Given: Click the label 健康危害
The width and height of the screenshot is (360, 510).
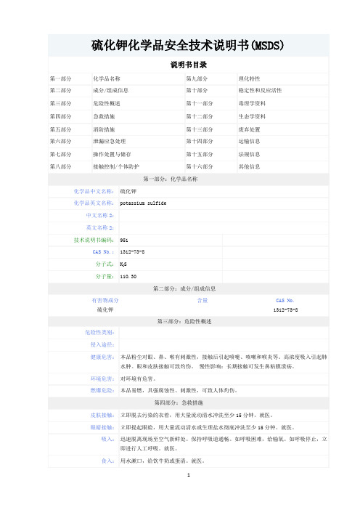Looking at the screenshot, I should point(102,357).
